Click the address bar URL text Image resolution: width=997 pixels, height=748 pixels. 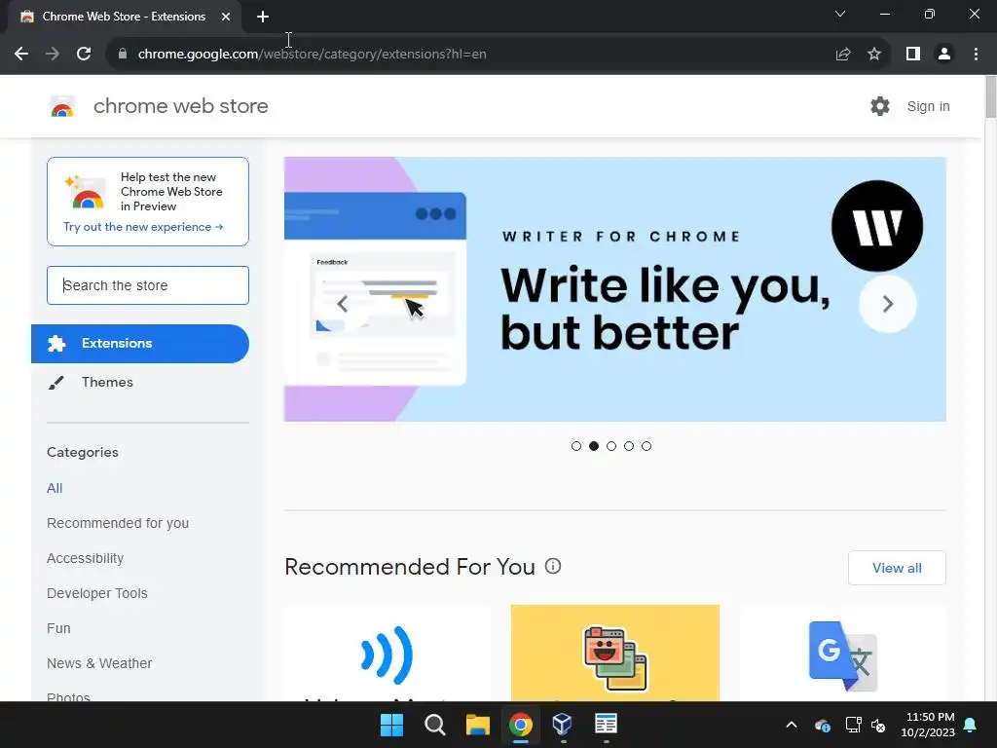(x=313, y=55)
